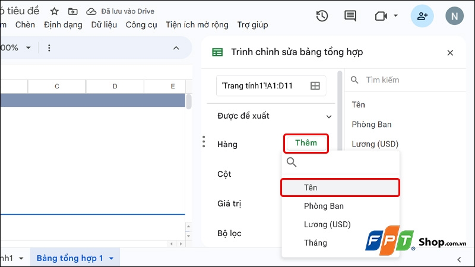Click the share add-person icon
The width and height of the screenshot is (475, 267).
(422, 16)
